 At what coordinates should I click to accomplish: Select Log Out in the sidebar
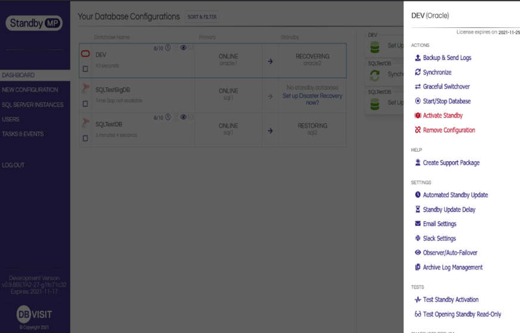(13, 165)
